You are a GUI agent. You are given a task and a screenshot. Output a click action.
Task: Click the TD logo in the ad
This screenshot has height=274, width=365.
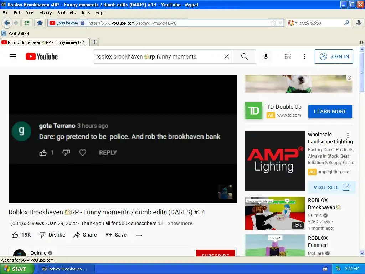click(254, 111)
